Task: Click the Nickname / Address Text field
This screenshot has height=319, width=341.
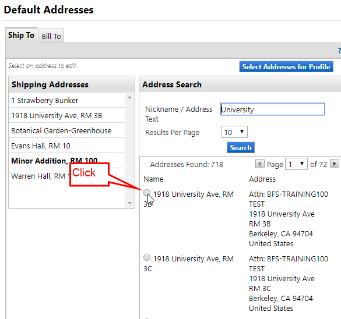Action: click(x=272, y=109)
